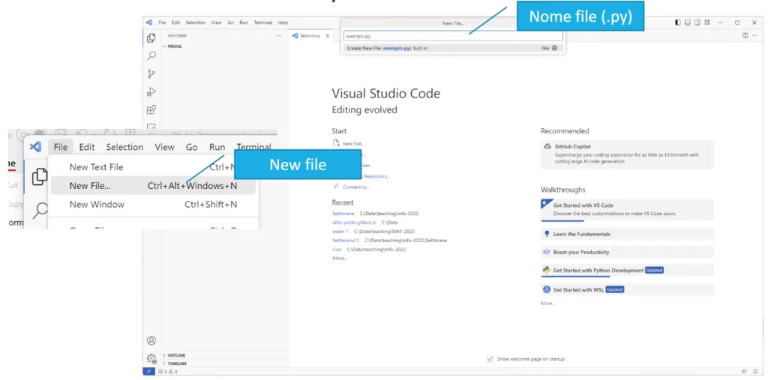768x380 pixels.
Task: Expand the OUTLINE section
Action: (177, 355)
